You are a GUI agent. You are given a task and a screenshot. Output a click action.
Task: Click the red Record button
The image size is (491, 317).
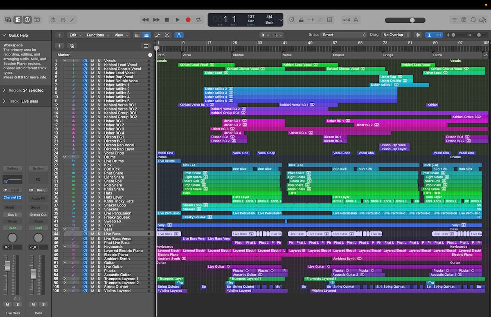188,20
